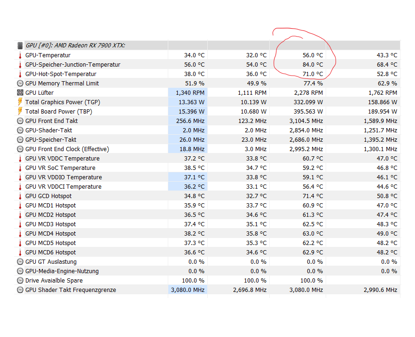The width and height of the screenshot is (415, 337).
Task: Select the GPU-Temperatur sensor label
Action: (x=48, y=55)
